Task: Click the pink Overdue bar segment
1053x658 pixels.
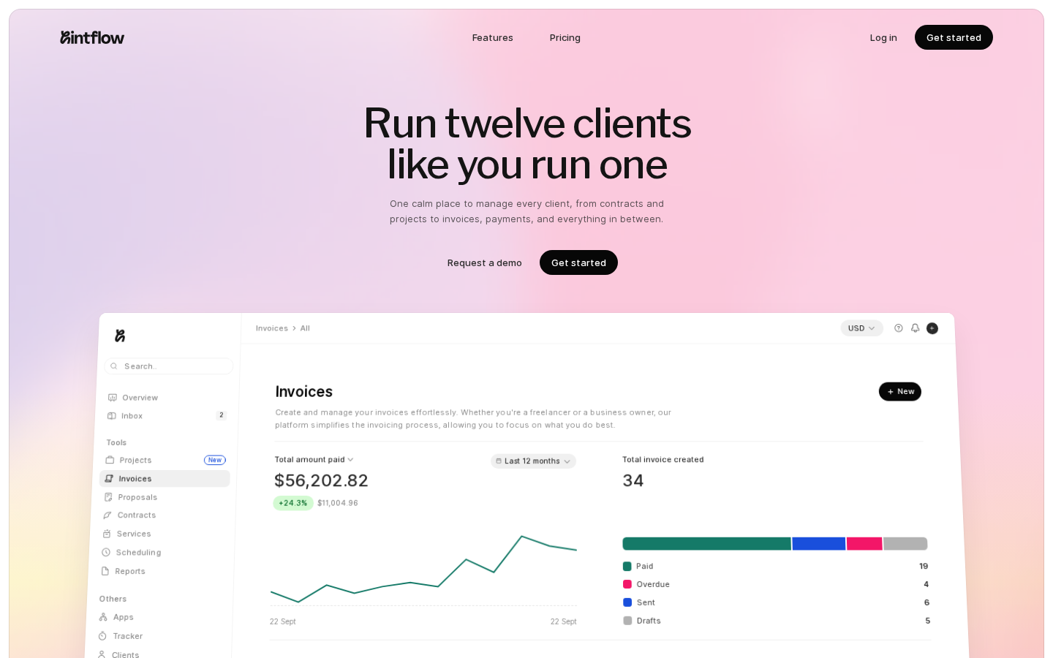Action: tap(864, 544)
